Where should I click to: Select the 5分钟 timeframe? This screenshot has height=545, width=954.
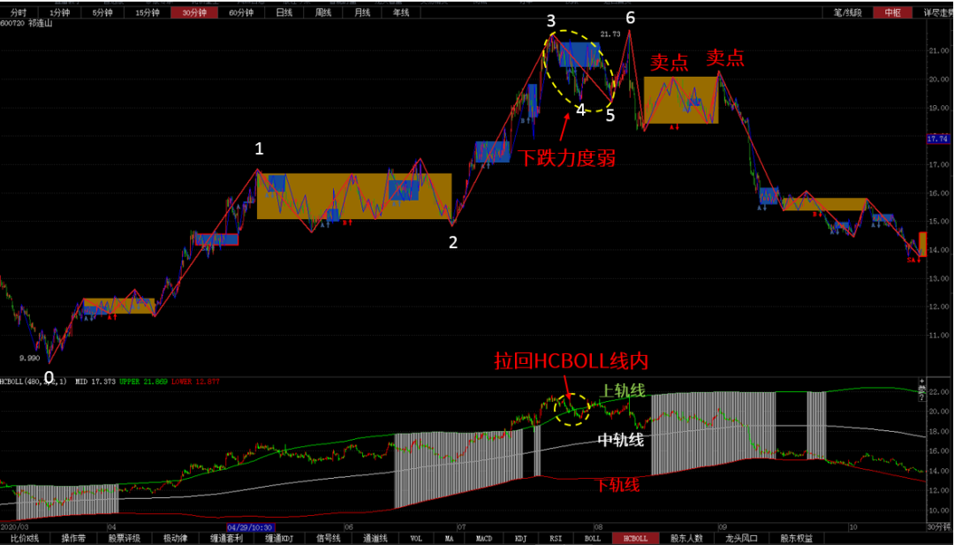point(103,12)
